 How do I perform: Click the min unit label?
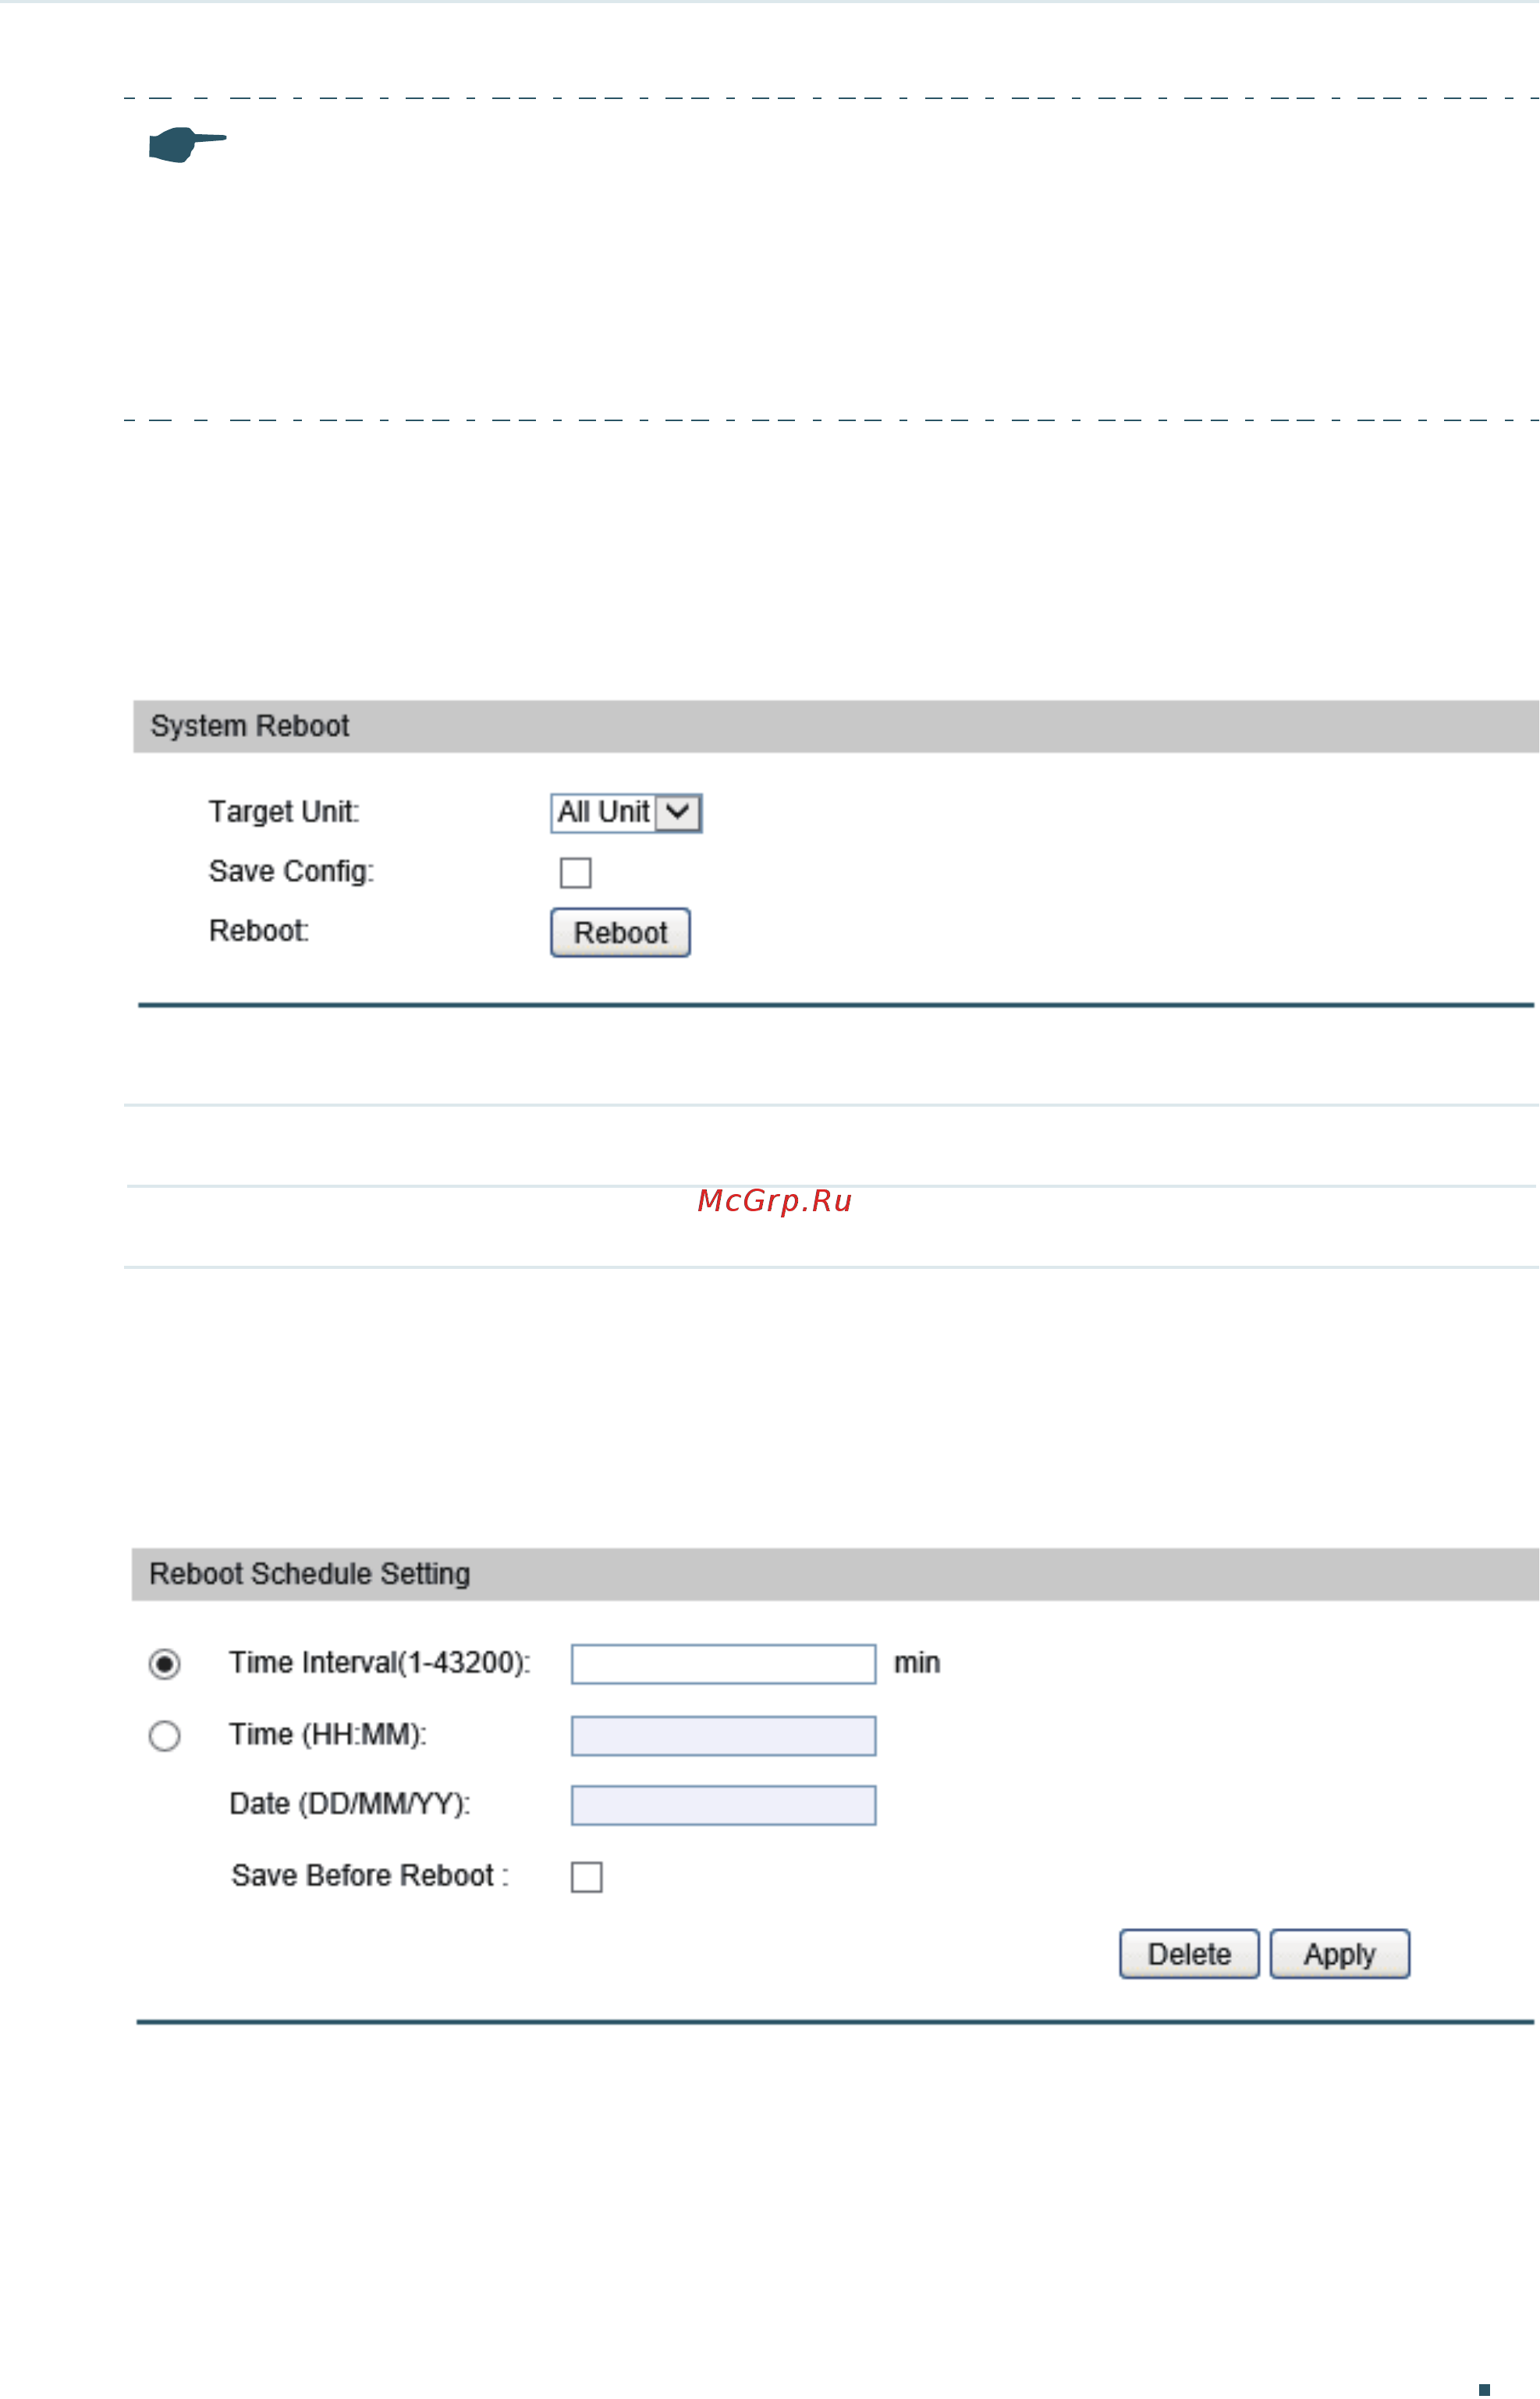(x=917, y=1664)
